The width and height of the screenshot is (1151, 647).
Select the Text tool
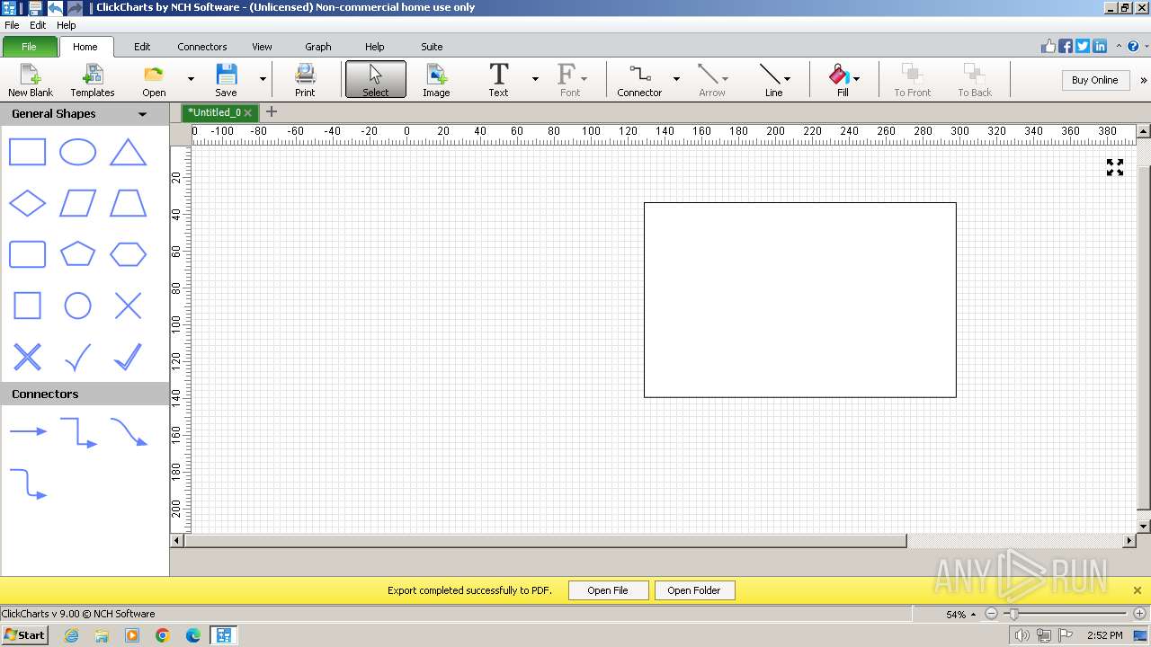[x=498, y=80]
